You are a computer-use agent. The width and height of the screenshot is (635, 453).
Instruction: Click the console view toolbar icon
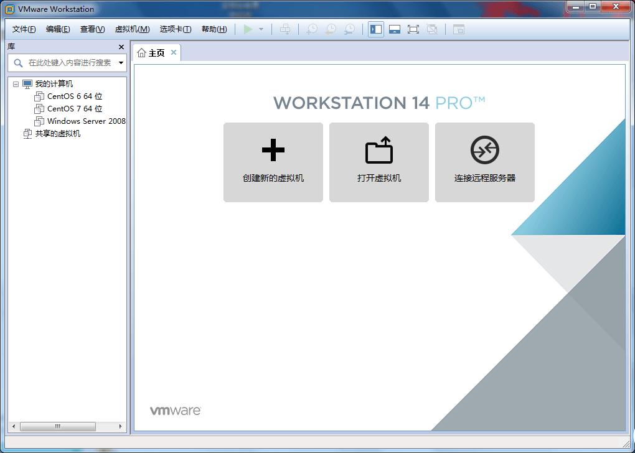[x=459, y=29]
